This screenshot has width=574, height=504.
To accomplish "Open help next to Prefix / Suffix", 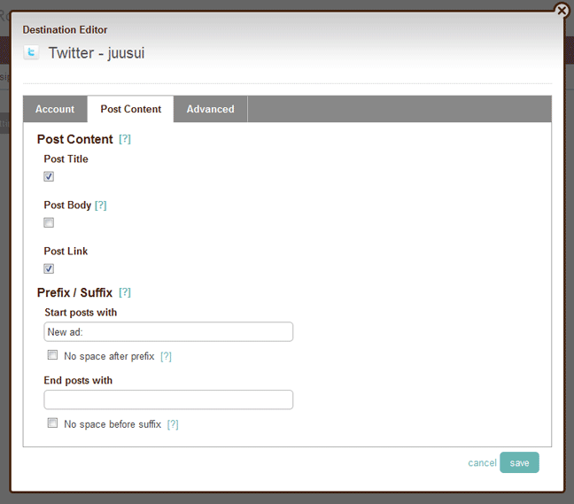I will [125, 292].
